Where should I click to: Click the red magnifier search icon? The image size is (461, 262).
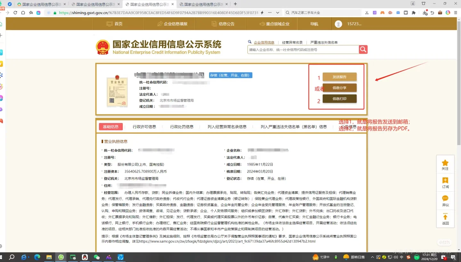(x=363, y=49)
